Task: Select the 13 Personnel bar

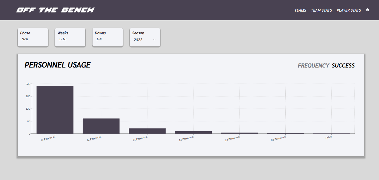Action: coord(193,132)
